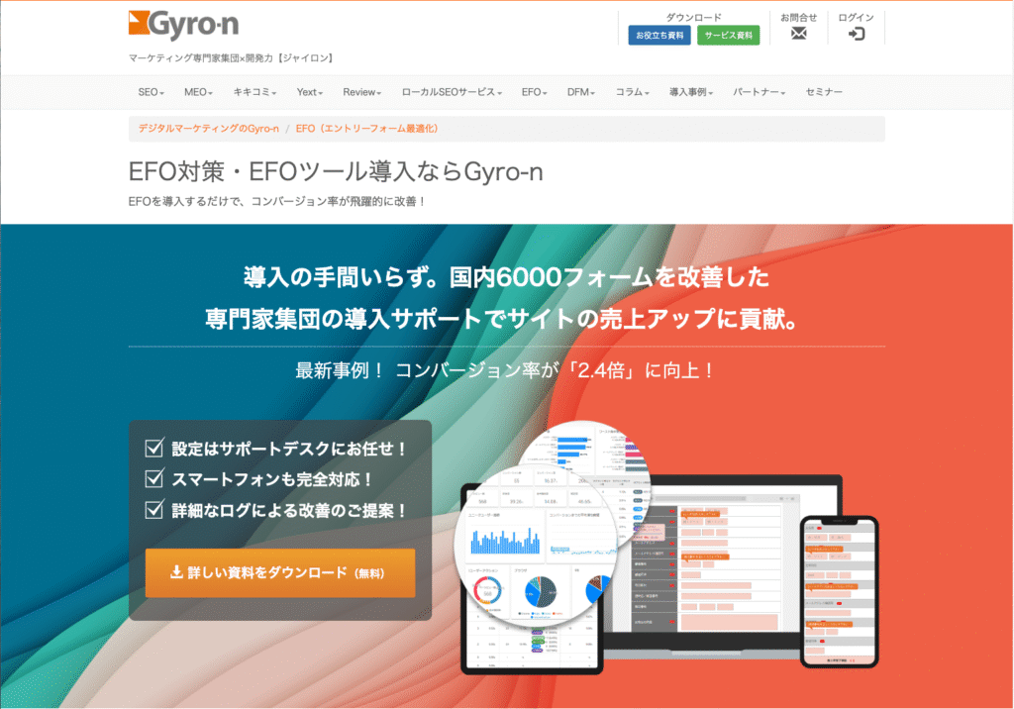
Task: Click the お役立ち資料 button
Action: coord(659,35)
